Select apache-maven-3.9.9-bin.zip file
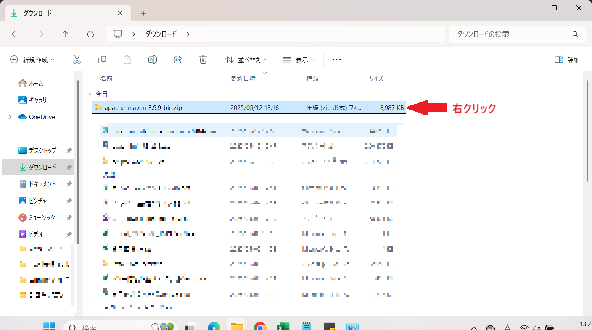 click(x=143, y=108)
